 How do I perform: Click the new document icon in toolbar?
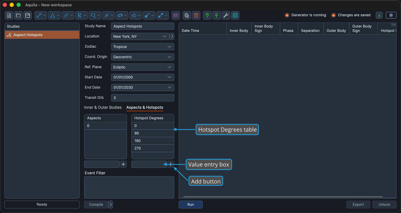click(9, 15)
